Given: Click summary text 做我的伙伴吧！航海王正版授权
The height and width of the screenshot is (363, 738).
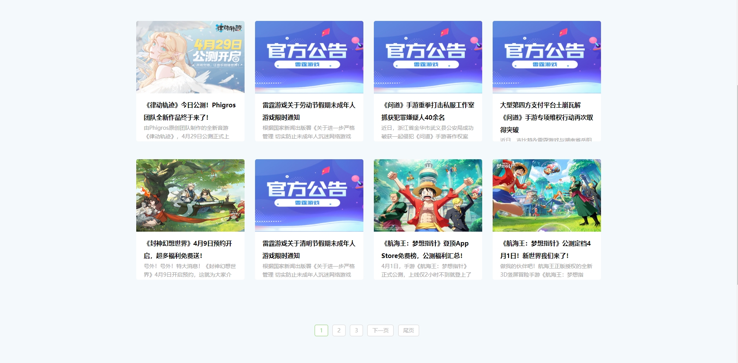Looking at the screenshot, I should pyautogui.click(x=546, y=270).
